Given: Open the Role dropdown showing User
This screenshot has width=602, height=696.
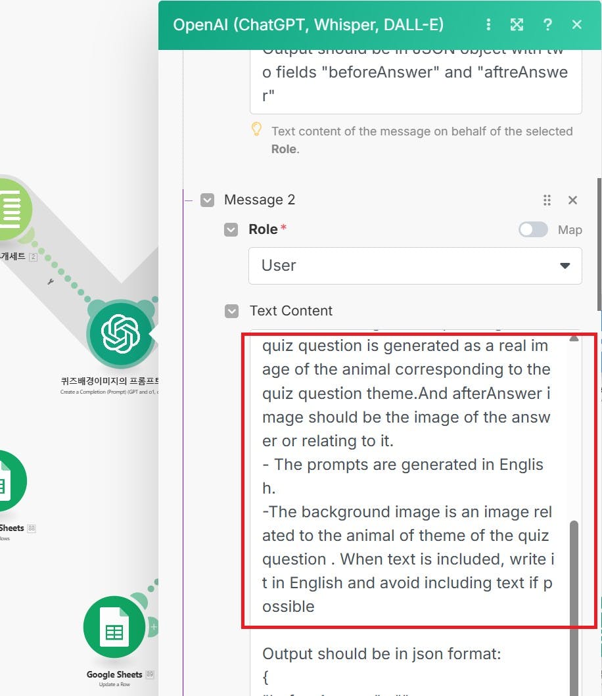Looking at the screenshot, I should pyautogui.click(x=415, y=266).
